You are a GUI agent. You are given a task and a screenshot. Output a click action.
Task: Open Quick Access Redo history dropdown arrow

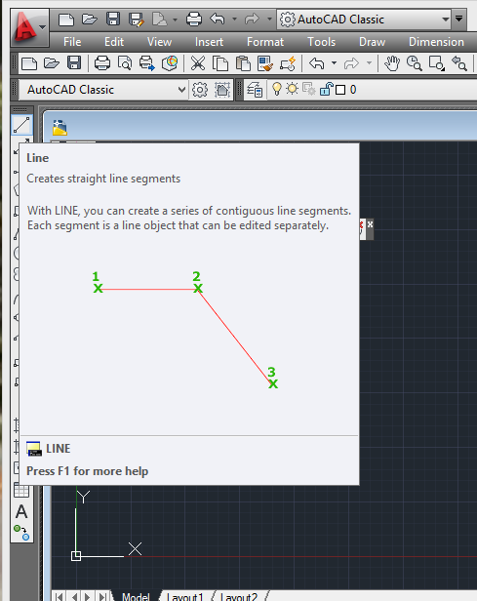coord(269,20)
